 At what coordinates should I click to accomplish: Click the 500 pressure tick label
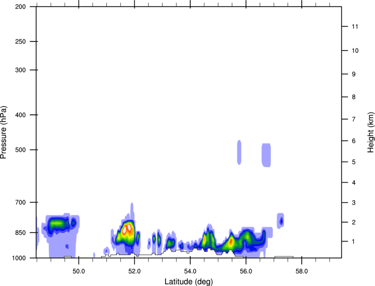[20, 150]
